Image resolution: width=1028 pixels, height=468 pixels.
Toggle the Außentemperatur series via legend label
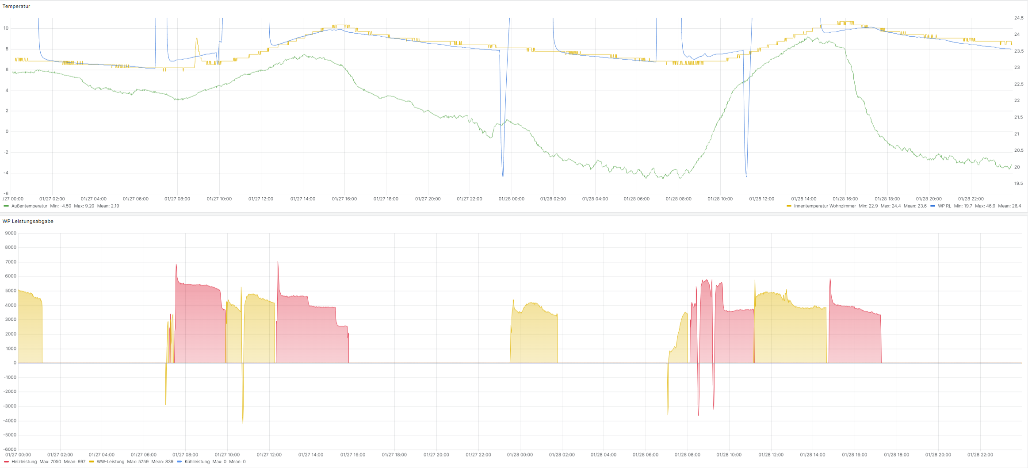point(29,206)
